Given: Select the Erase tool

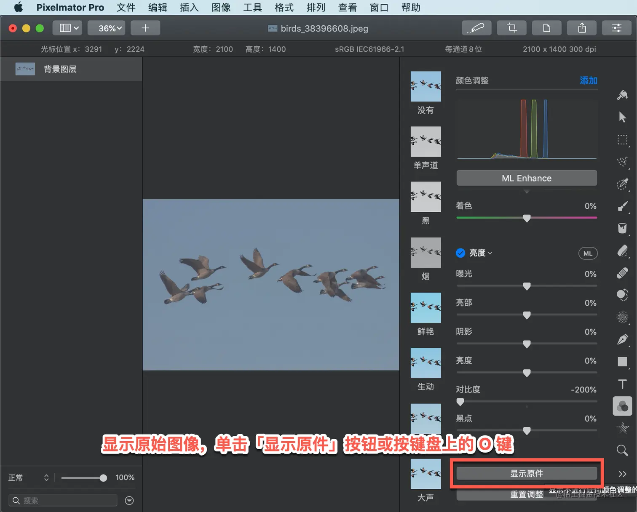Looking at the screenshot, I should coord(622,251).
